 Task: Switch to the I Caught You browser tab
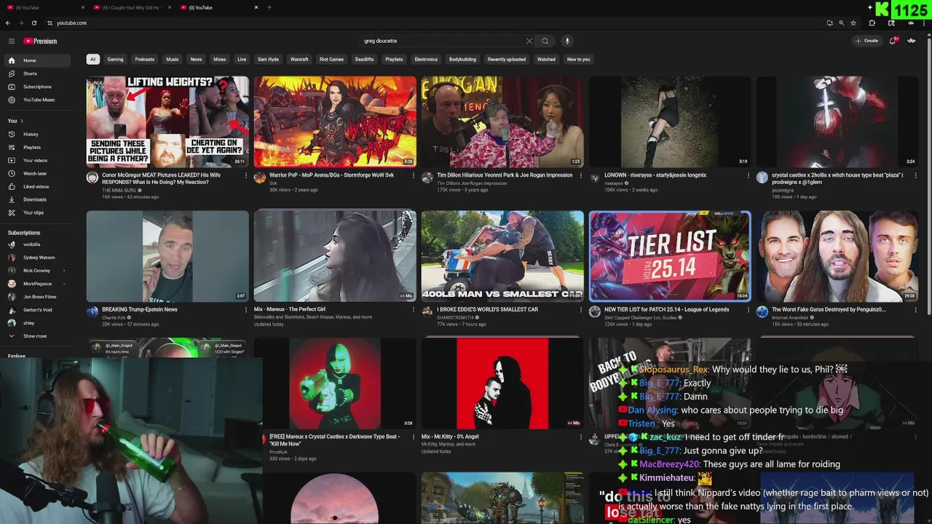tap(131, 7)
